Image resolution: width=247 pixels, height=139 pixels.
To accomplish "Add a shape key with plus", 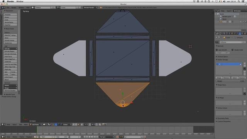I will click(244, 89).
